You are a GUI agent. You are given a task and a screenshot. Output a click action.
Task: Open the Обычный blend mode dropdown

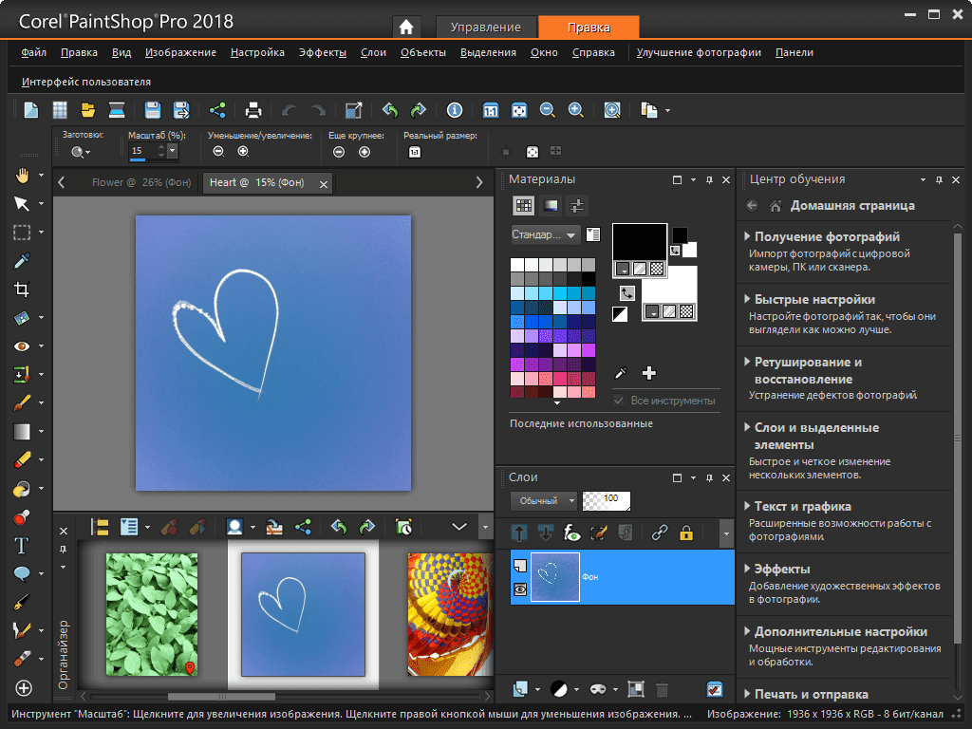click(x=544, y=500)
